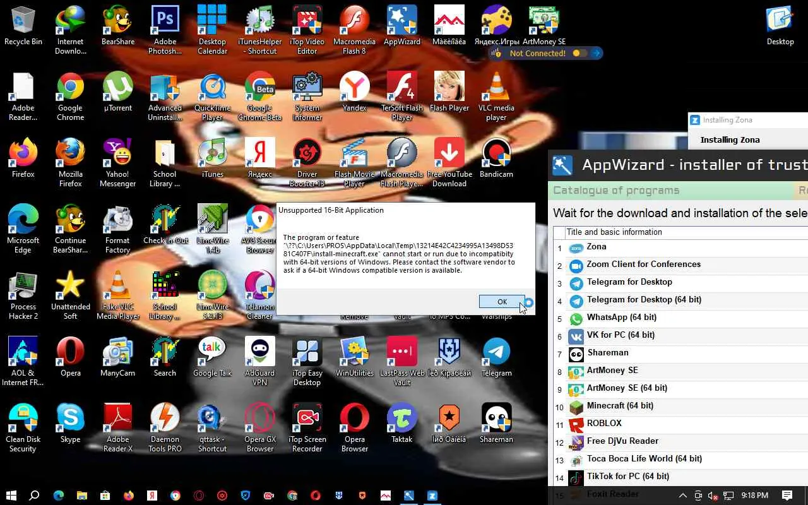Image resolution: width=808 pixels, height=505 pixels.
Task: Select Zoom Client for Conferences in the list
Action: coord(680,265)
